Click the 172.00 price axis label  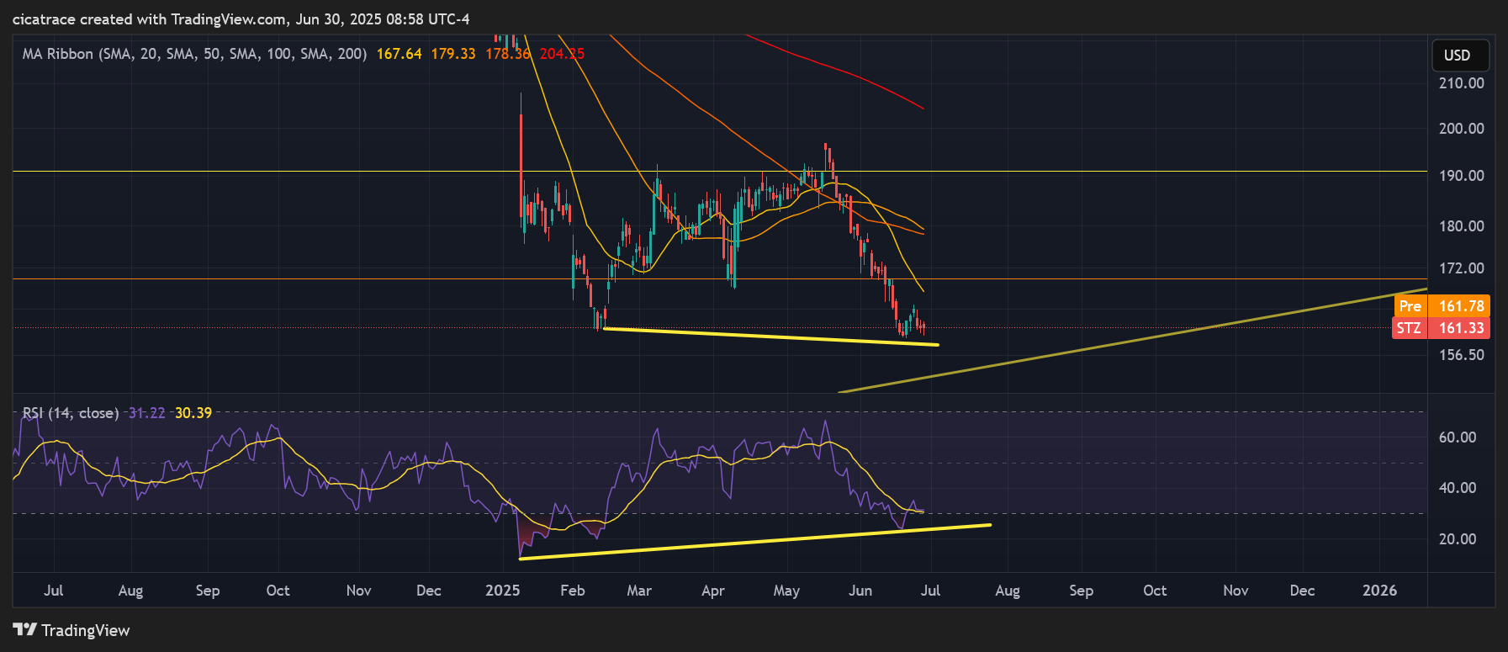(1461, 268)
